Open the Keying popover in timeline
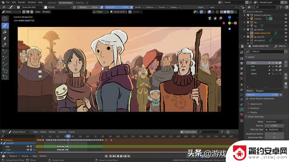This screenshot has height=162, width=289. 26,156
